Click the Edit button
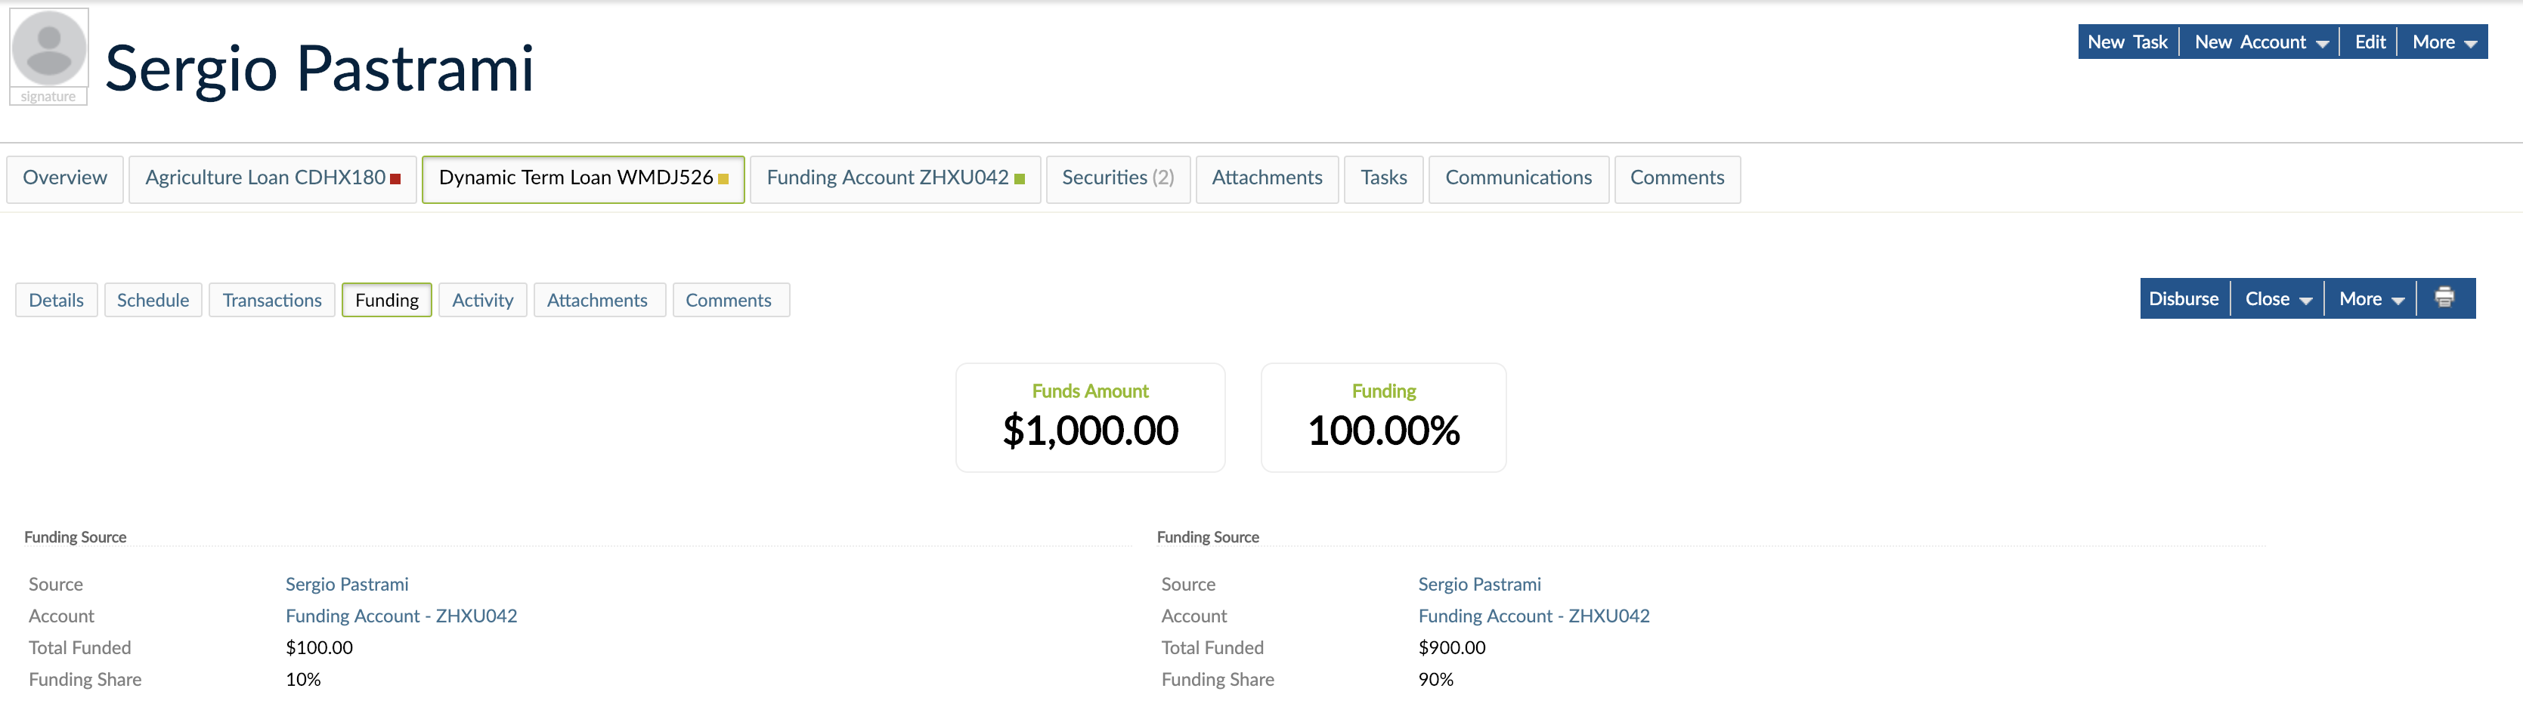 [2370, 41]
